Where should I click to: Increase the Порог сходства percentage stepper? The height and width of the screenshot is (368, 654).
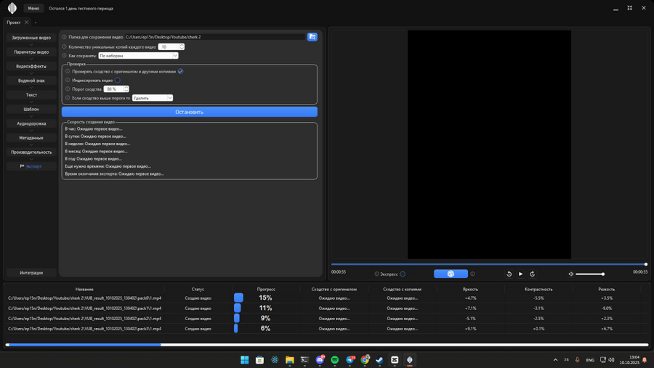click(126, 87)
